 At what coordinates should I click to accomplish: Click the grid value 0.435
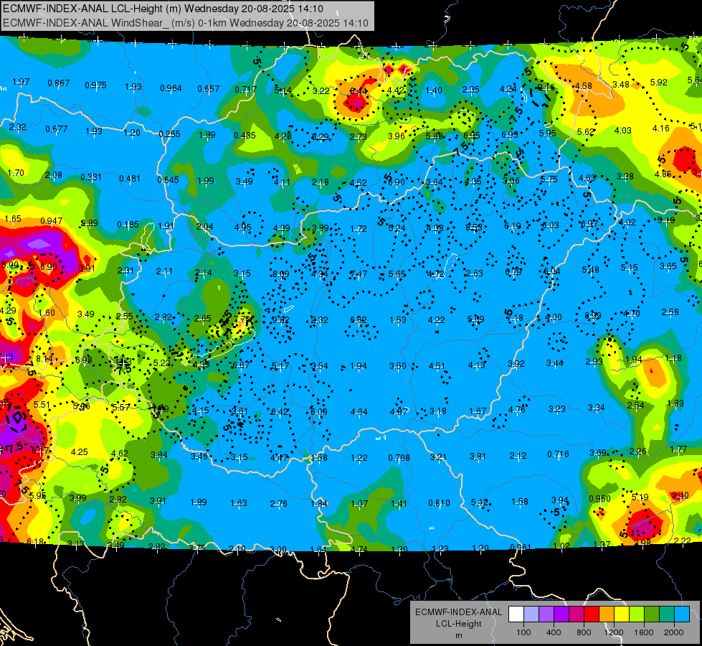click(x=245, y=136)
